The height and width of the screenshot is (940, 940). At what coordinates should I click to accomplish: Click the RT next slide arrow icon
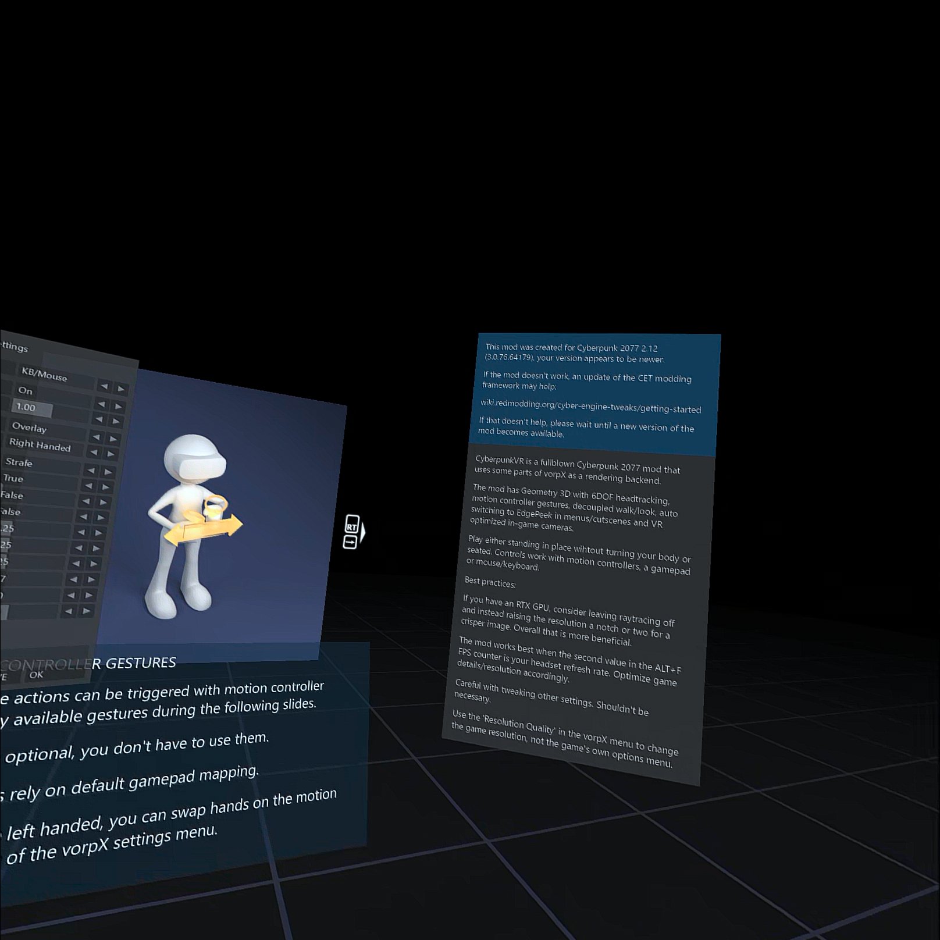[x=354, y=532]
